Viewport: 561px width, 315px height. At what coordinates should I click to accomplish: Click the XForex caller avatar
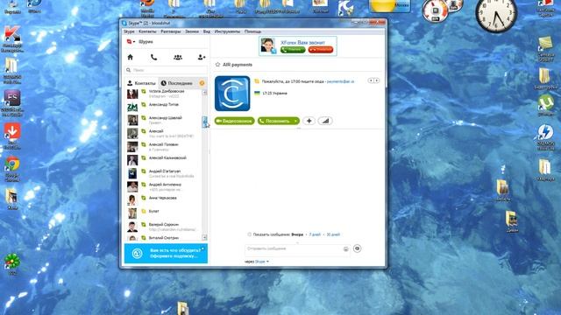click(267, 45)
